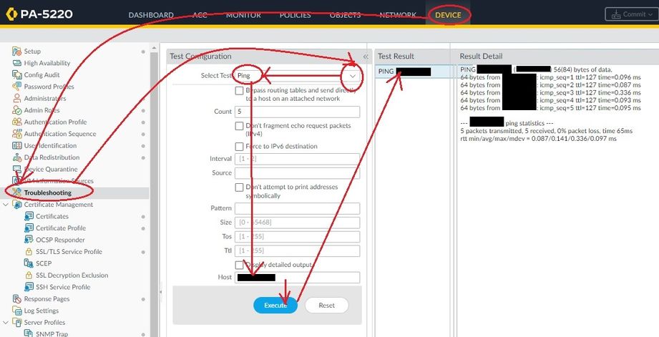Screen dimensions: 659x337
Task: Click the Certificate Profile icon
Action: [29, 228]
